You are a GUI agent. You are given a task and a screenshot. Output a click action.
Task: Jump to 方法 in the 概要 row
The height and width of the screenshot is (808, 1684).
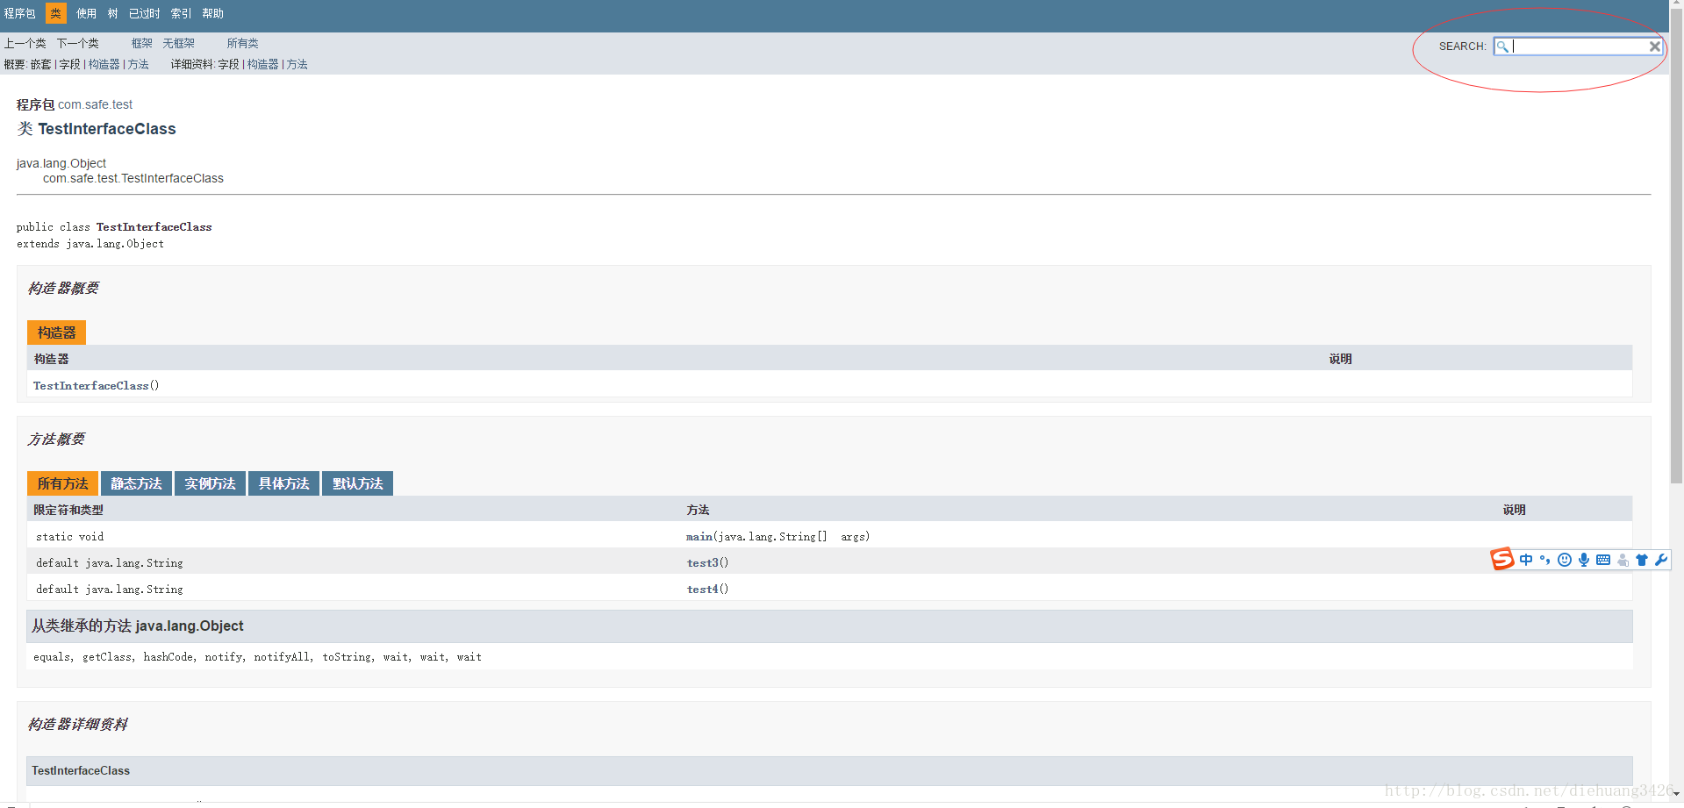138,64
